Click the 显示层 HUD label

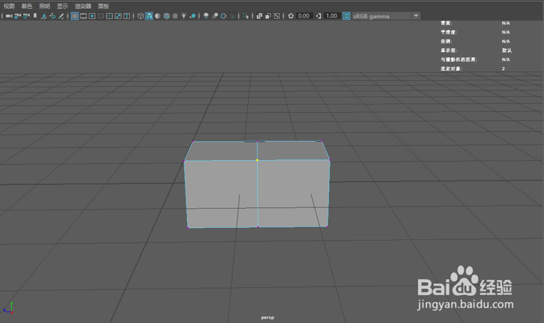[449, 50]
